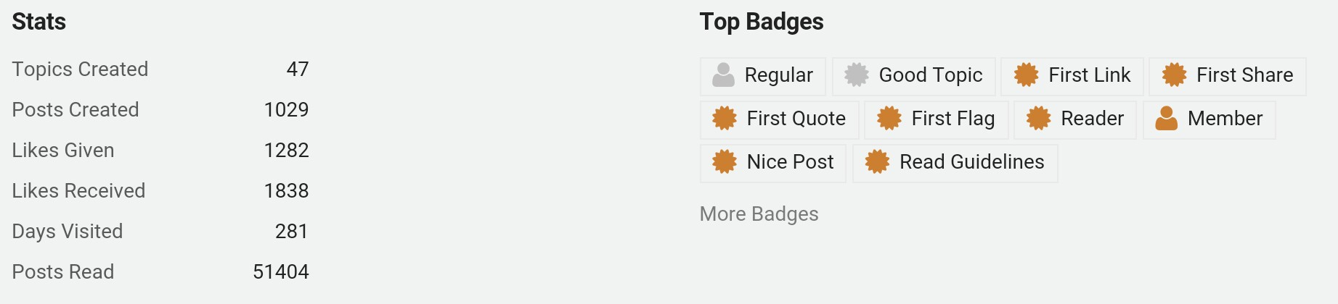This screenshot has height=304, width=1338.
Task: Click the First Quote badge icon
Action: coord(725,119)
